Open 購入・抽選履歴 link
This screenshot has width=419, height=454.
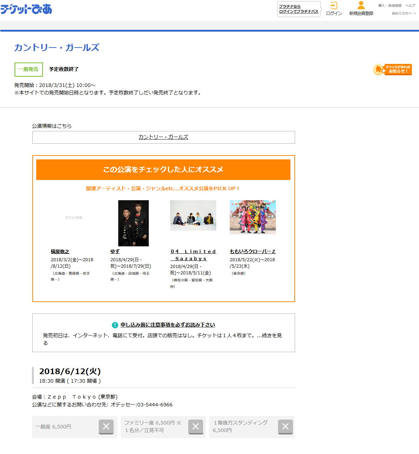[x=390, y=6]
